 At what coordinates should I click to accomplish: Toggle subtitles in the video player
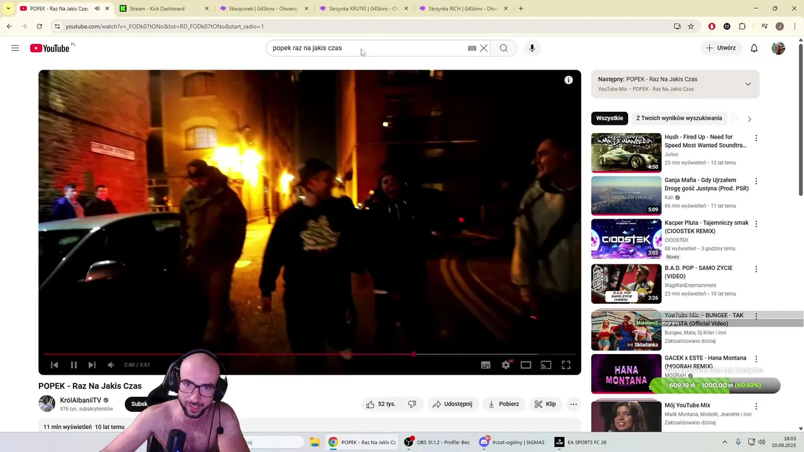pos(486,365)
